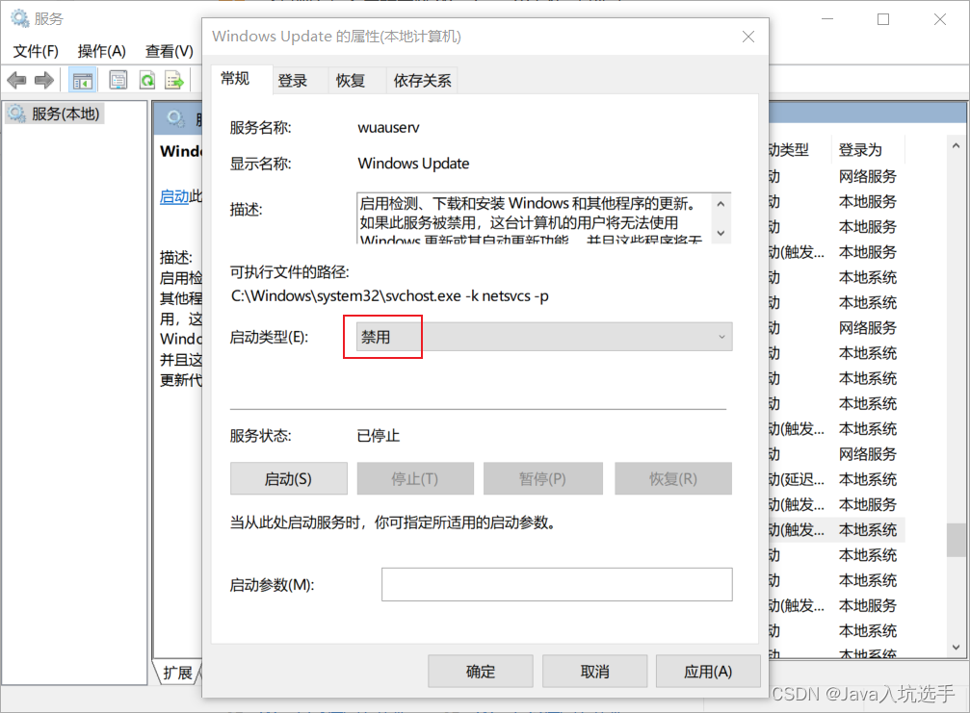Switch to the 登录 tab
The height and width of the screenshot is (713, 970).
pyautogui.click(x=293, y=80)
